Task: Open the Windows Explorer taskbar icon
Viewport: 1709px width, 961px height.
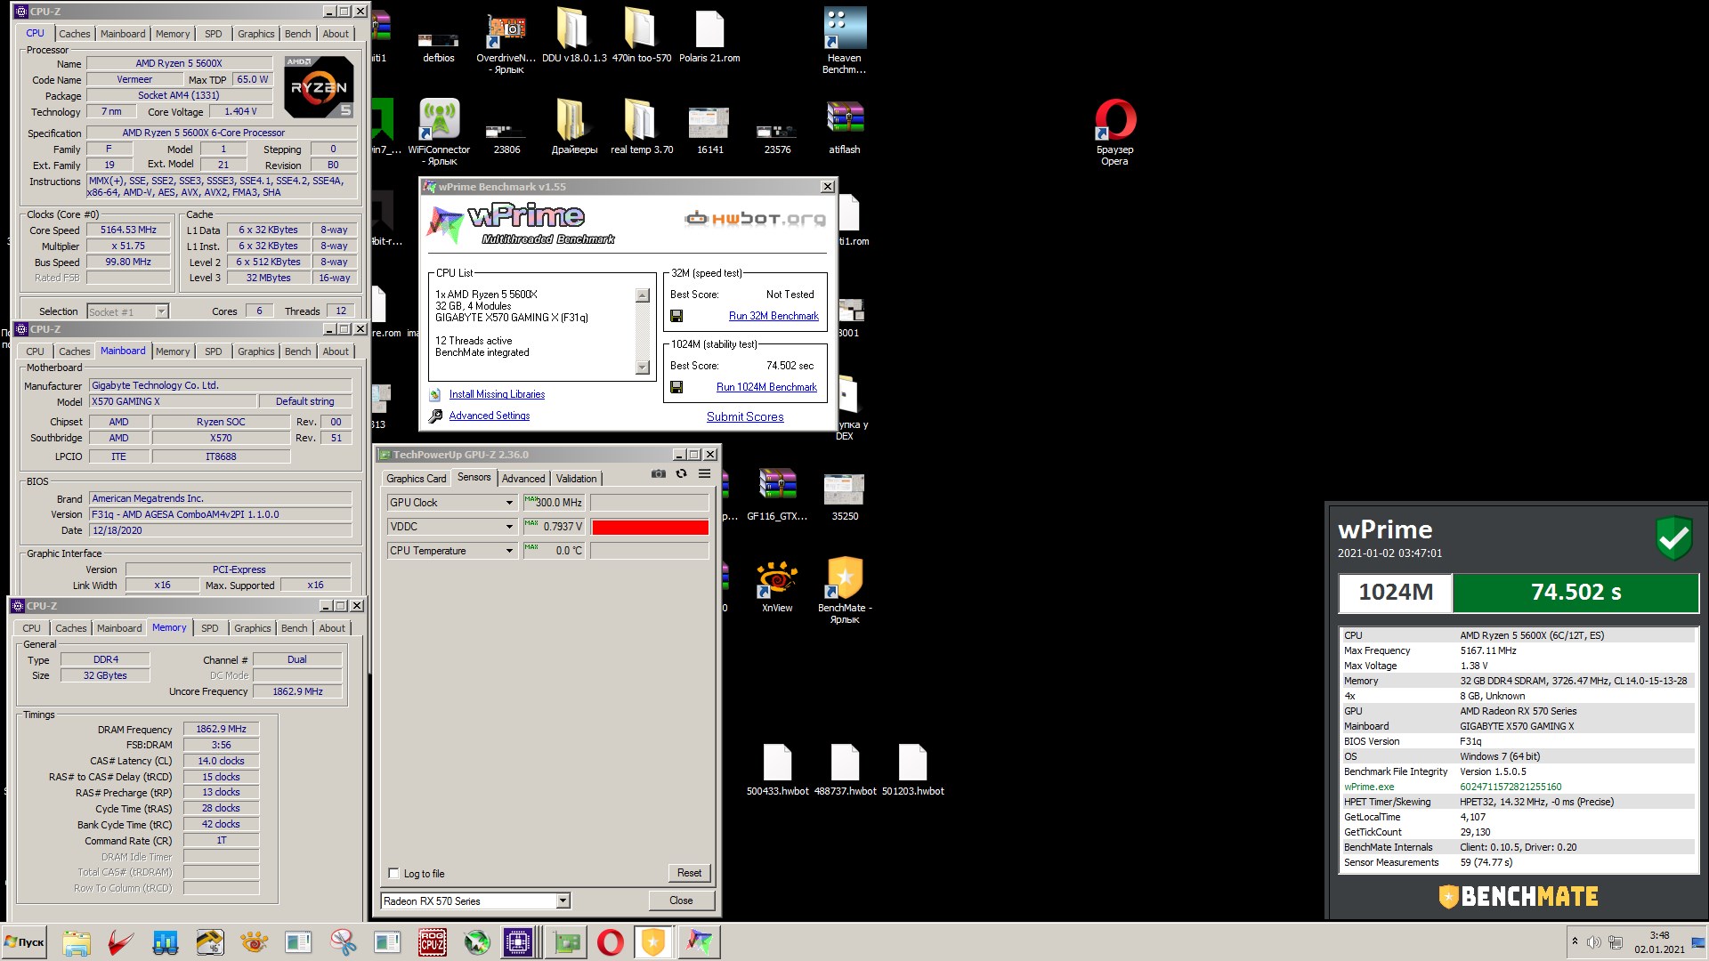Action: point(77,942)
